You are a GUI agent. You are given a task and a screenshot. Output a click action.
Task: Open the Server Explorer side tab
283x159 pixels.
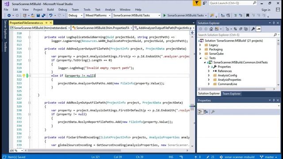click(x=5, y=30)
